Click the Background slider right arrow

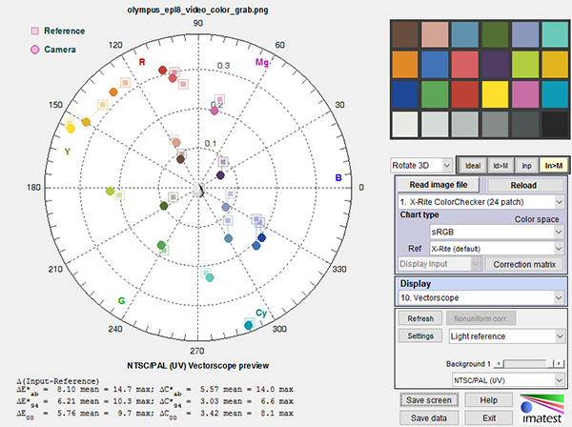[x=559, y=363]
